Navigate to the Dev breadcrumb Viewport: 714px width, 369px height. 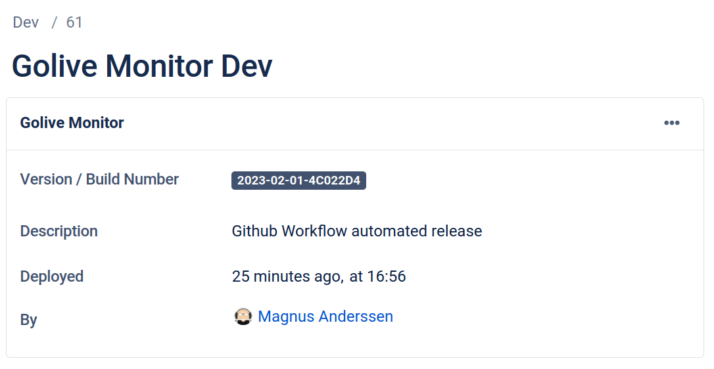26,22
